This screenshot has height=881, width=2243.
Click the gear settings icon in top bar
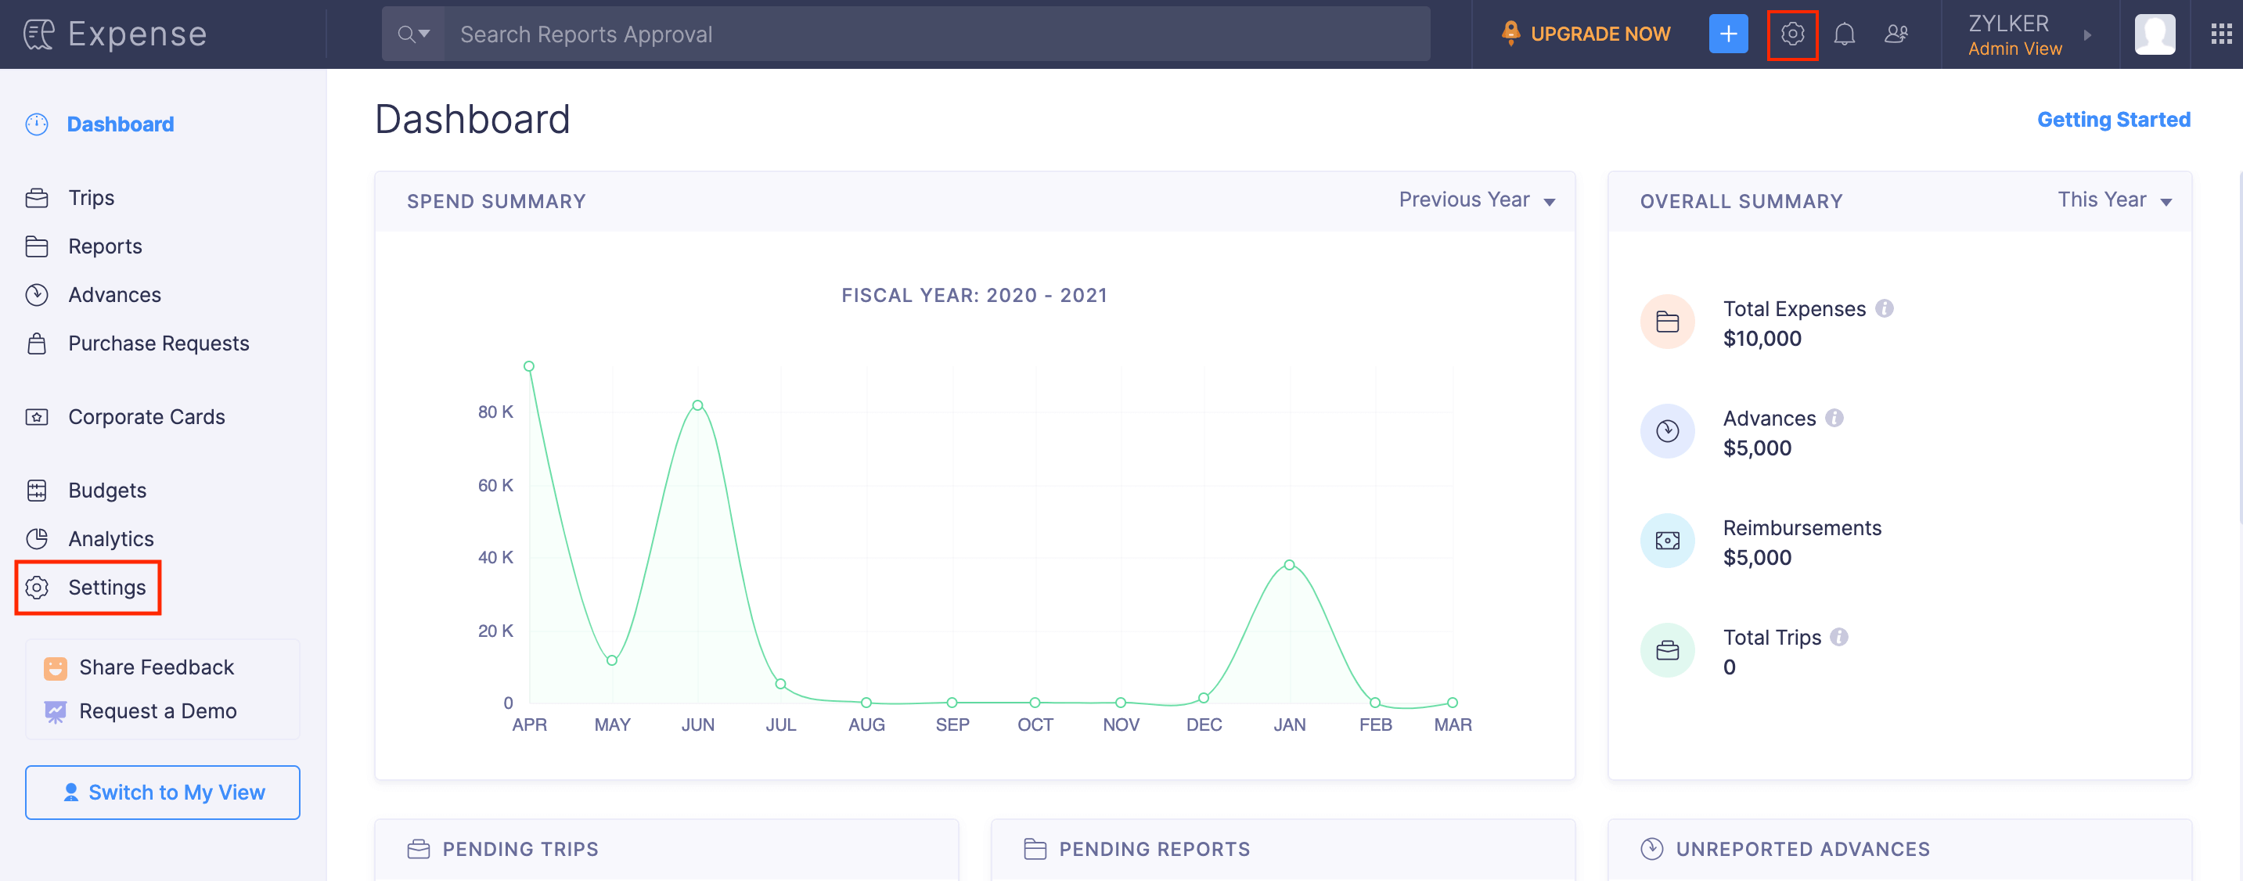(x=1792, y=34)
